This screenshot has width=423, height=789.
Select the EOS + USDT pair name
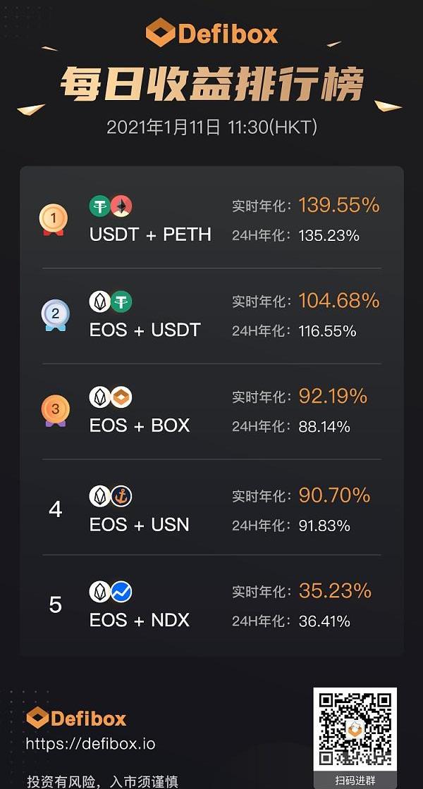point(145,330)
